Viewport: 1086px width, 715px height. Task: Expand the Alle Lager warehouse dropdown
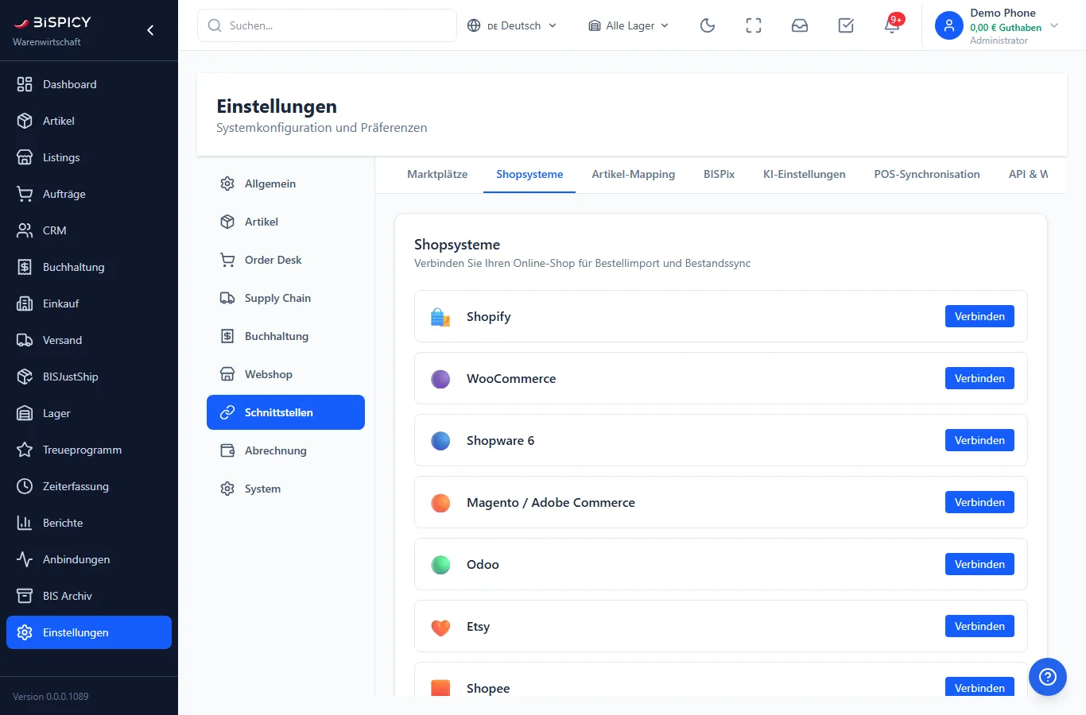(628, 25)
